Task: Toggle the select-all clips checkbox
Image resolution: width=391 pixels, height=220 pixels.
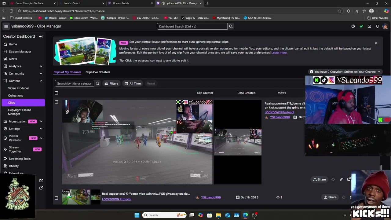Action: pos(56,93)
